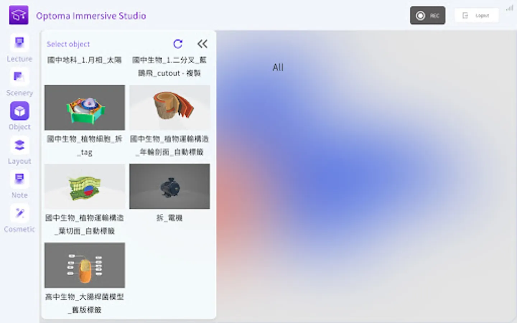This screenshot has height=323, width=517.
Task: Select the bluebird cutout 複製 object name
Action: (x=169, y=66)
